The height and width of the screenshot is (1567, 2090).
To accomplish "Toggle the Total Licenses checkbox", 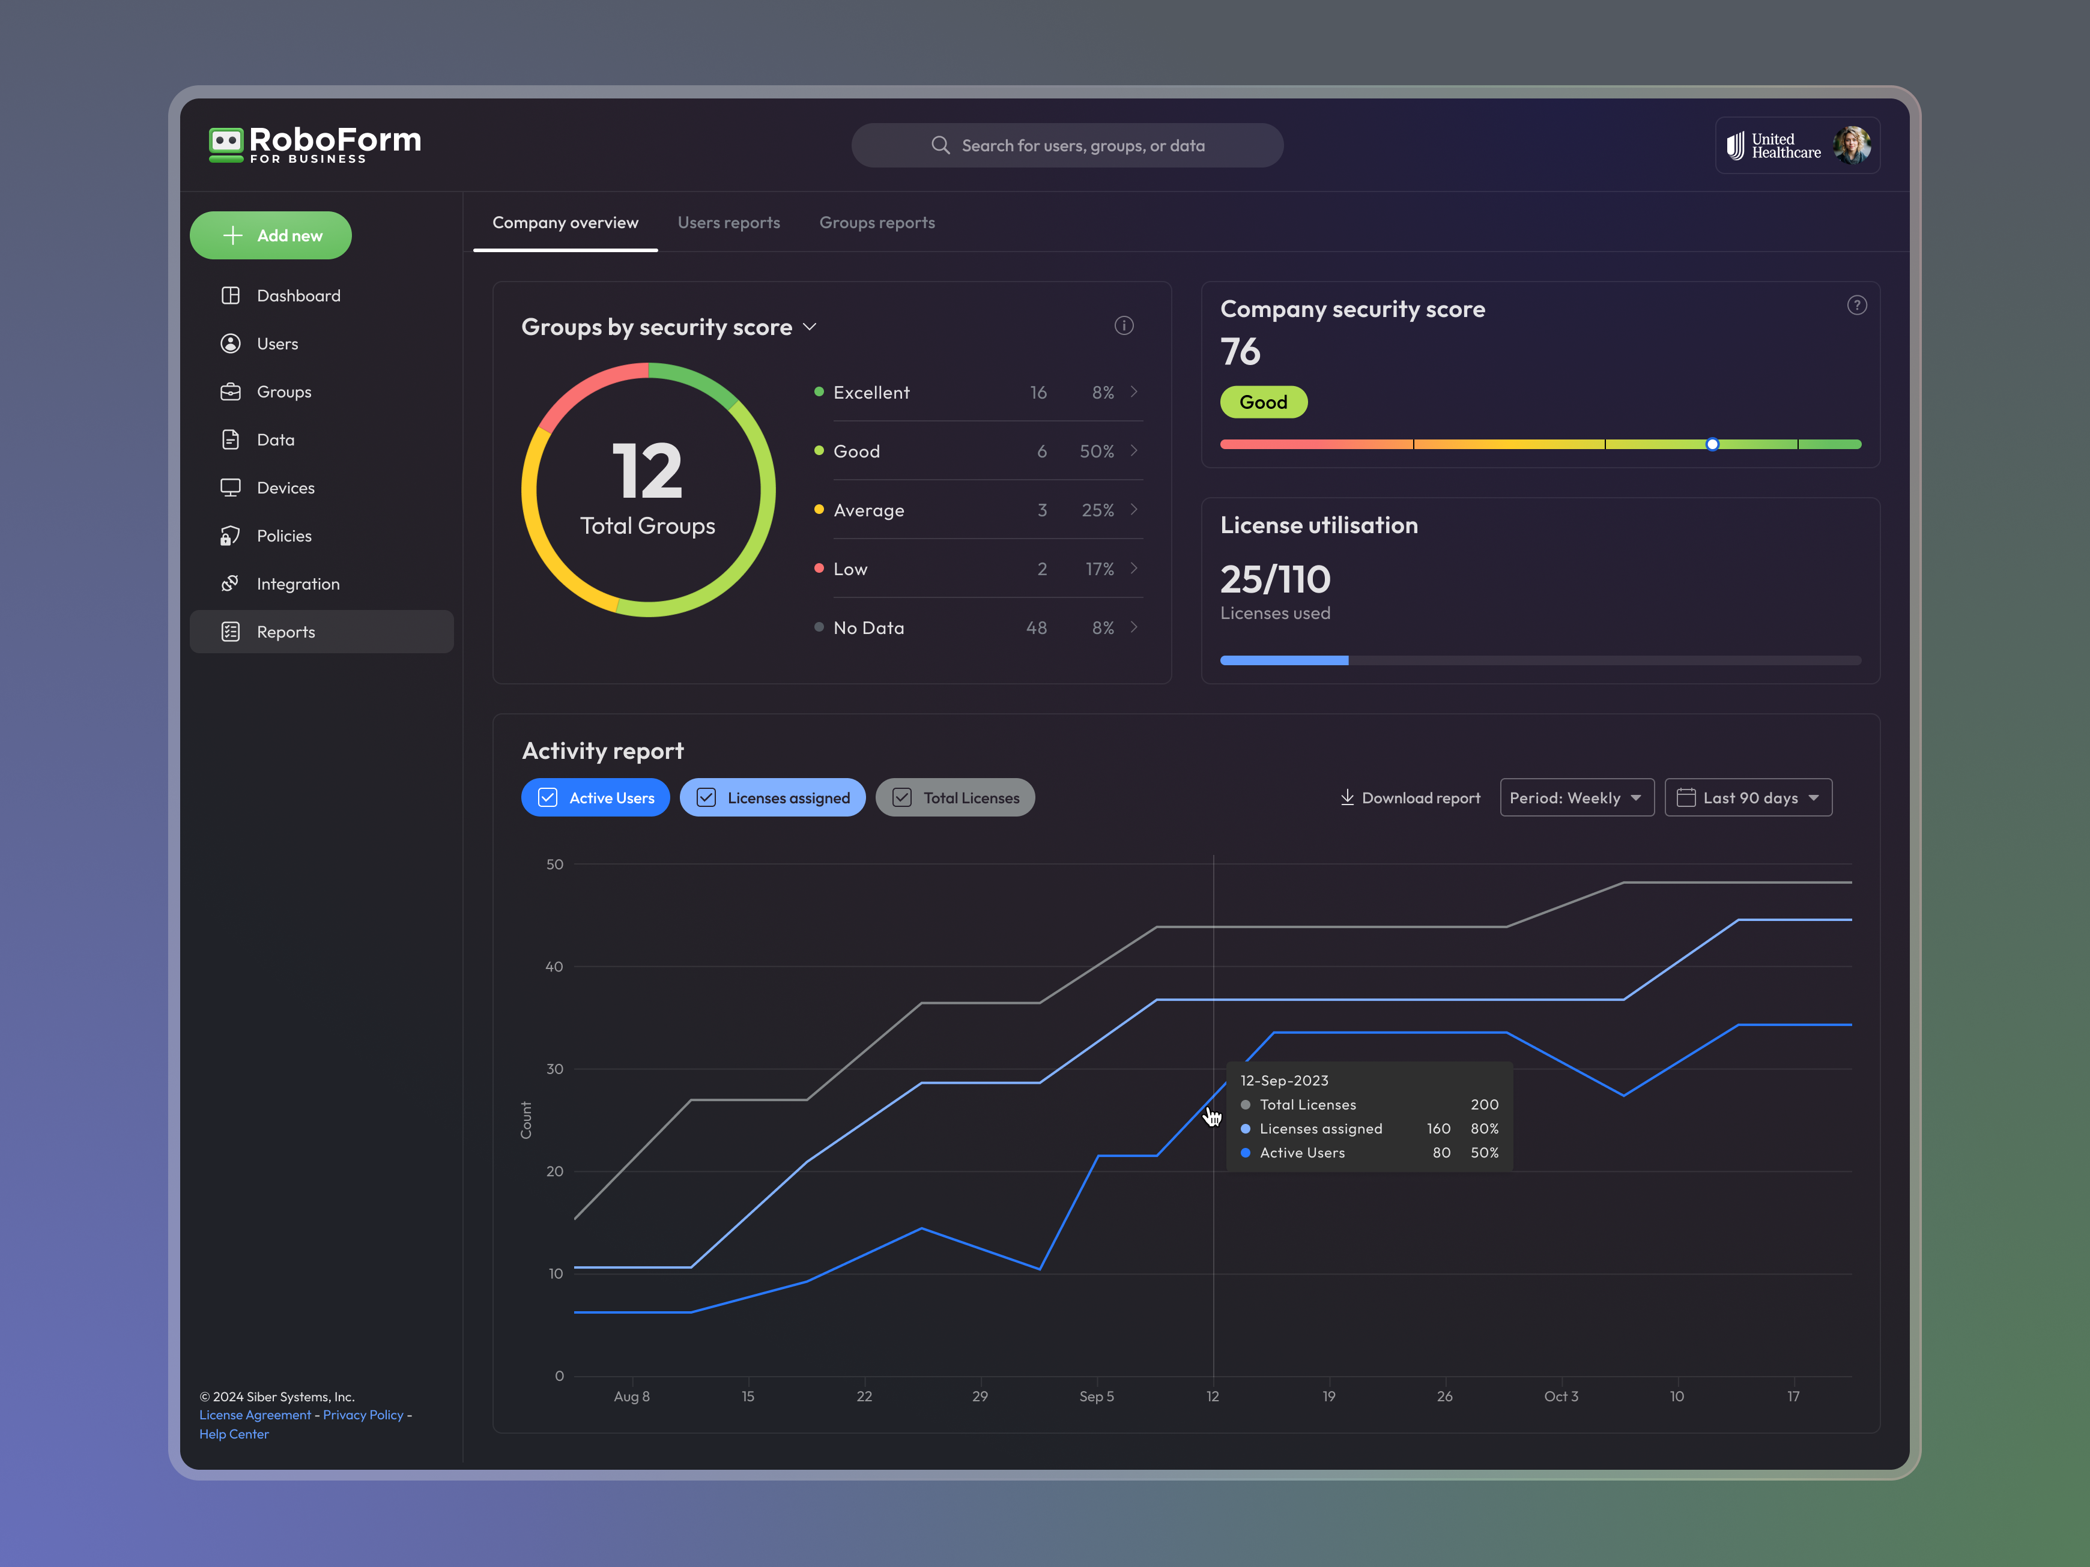I will [x=903, y=797].
